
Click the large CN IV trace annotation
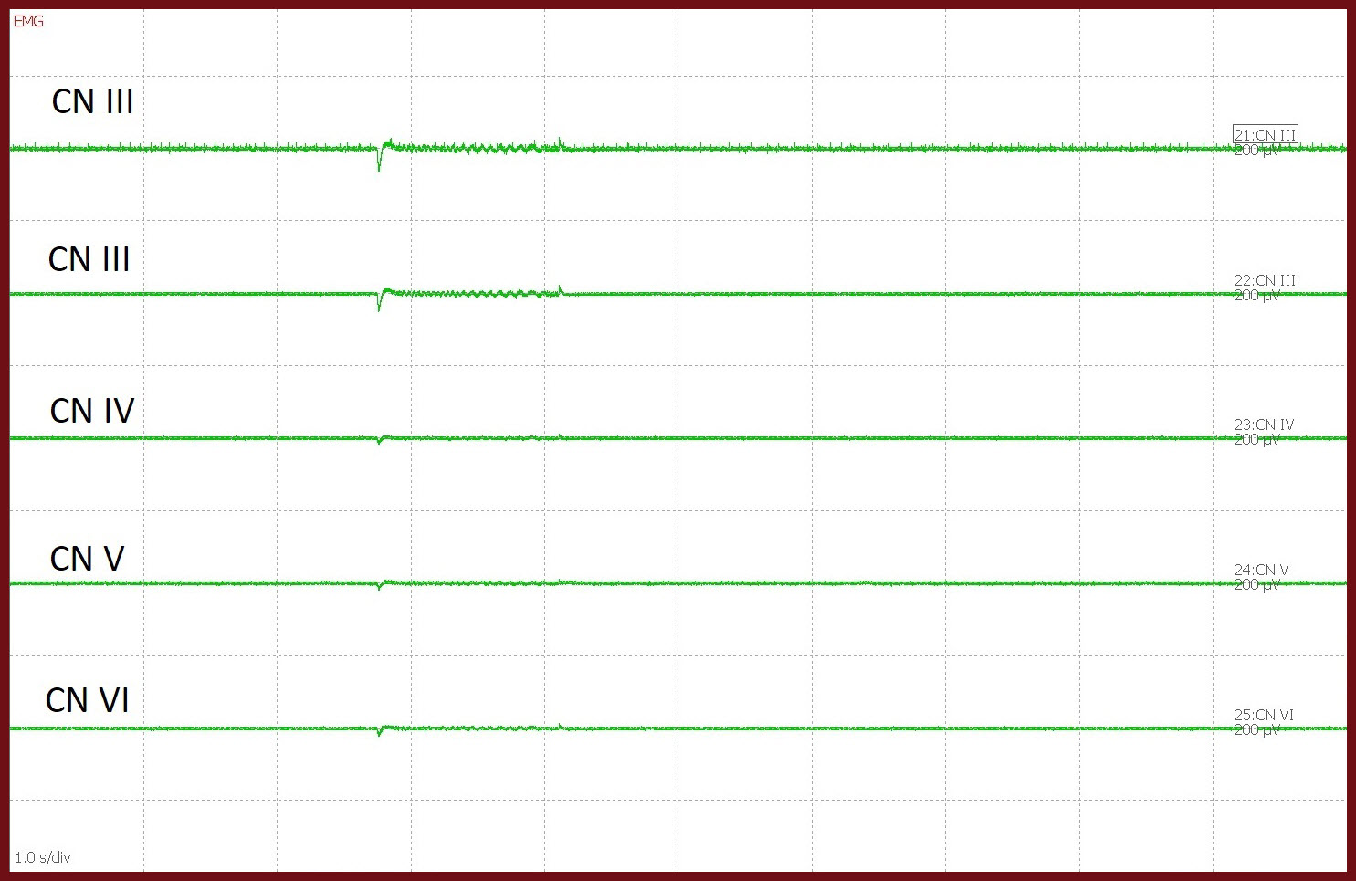tap(91, 411)
